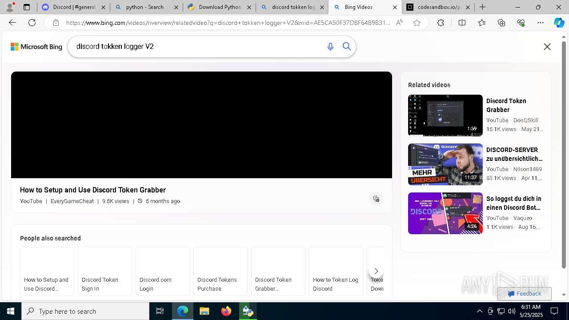Image resolution: width=569 pixels, height=320 pixels.
Task: Open File Explorer from taskbar
Action: tap(204, 311)
